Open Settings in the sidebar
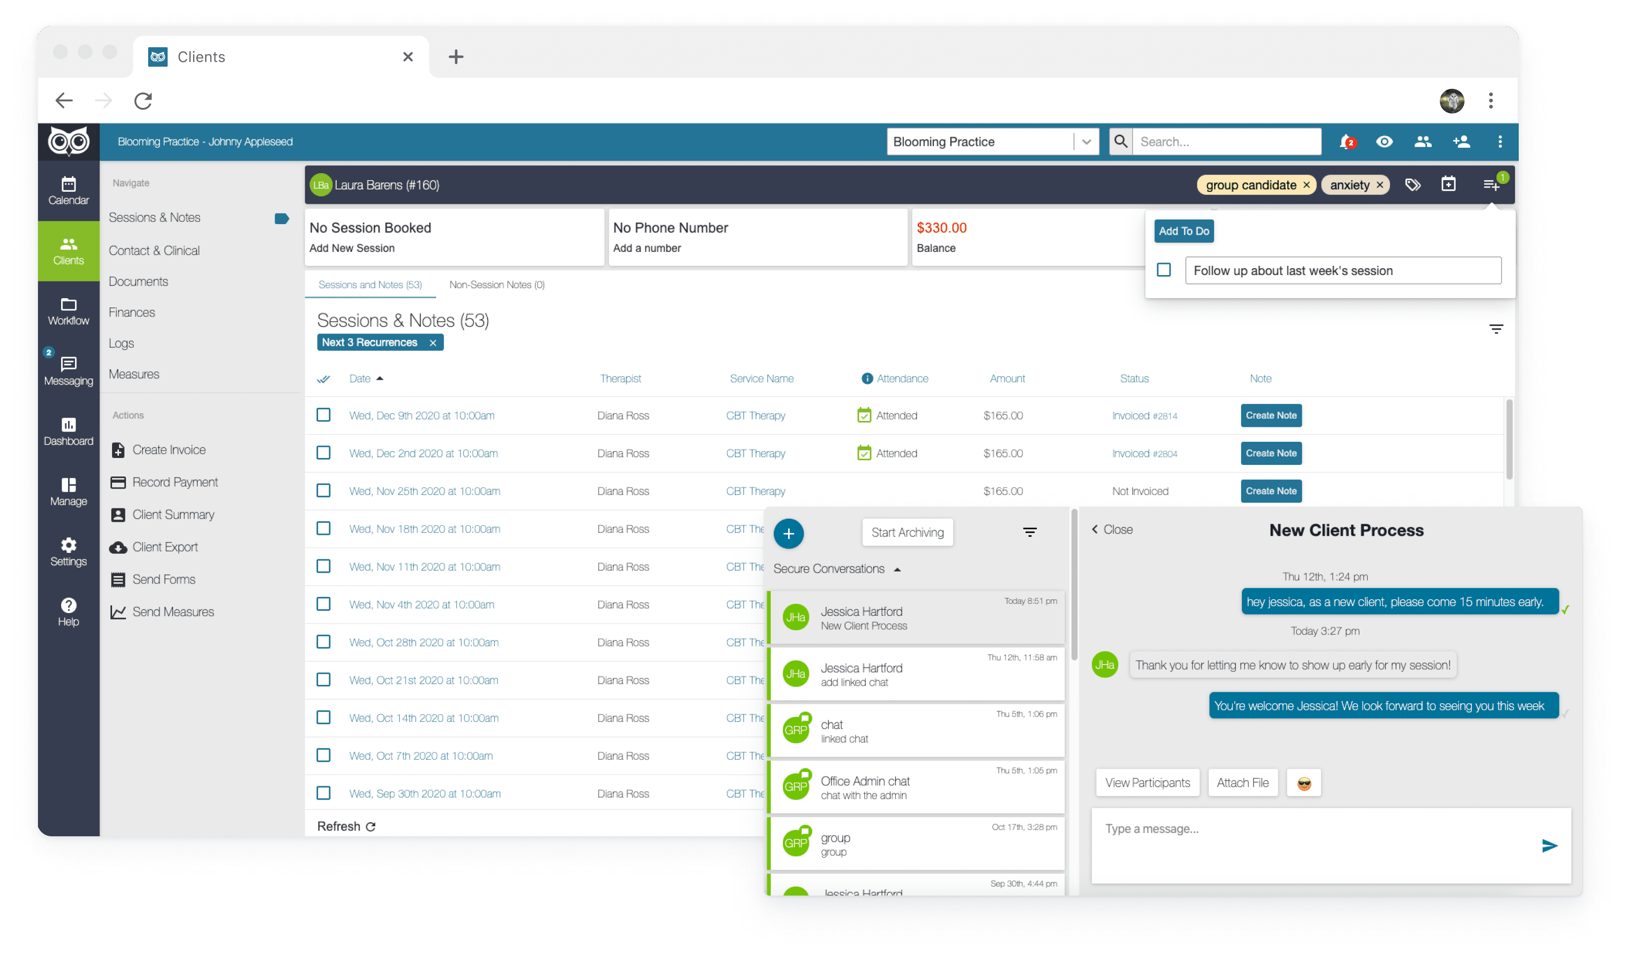This screenshot has width=1628, height=959. [x=69, y=552]
